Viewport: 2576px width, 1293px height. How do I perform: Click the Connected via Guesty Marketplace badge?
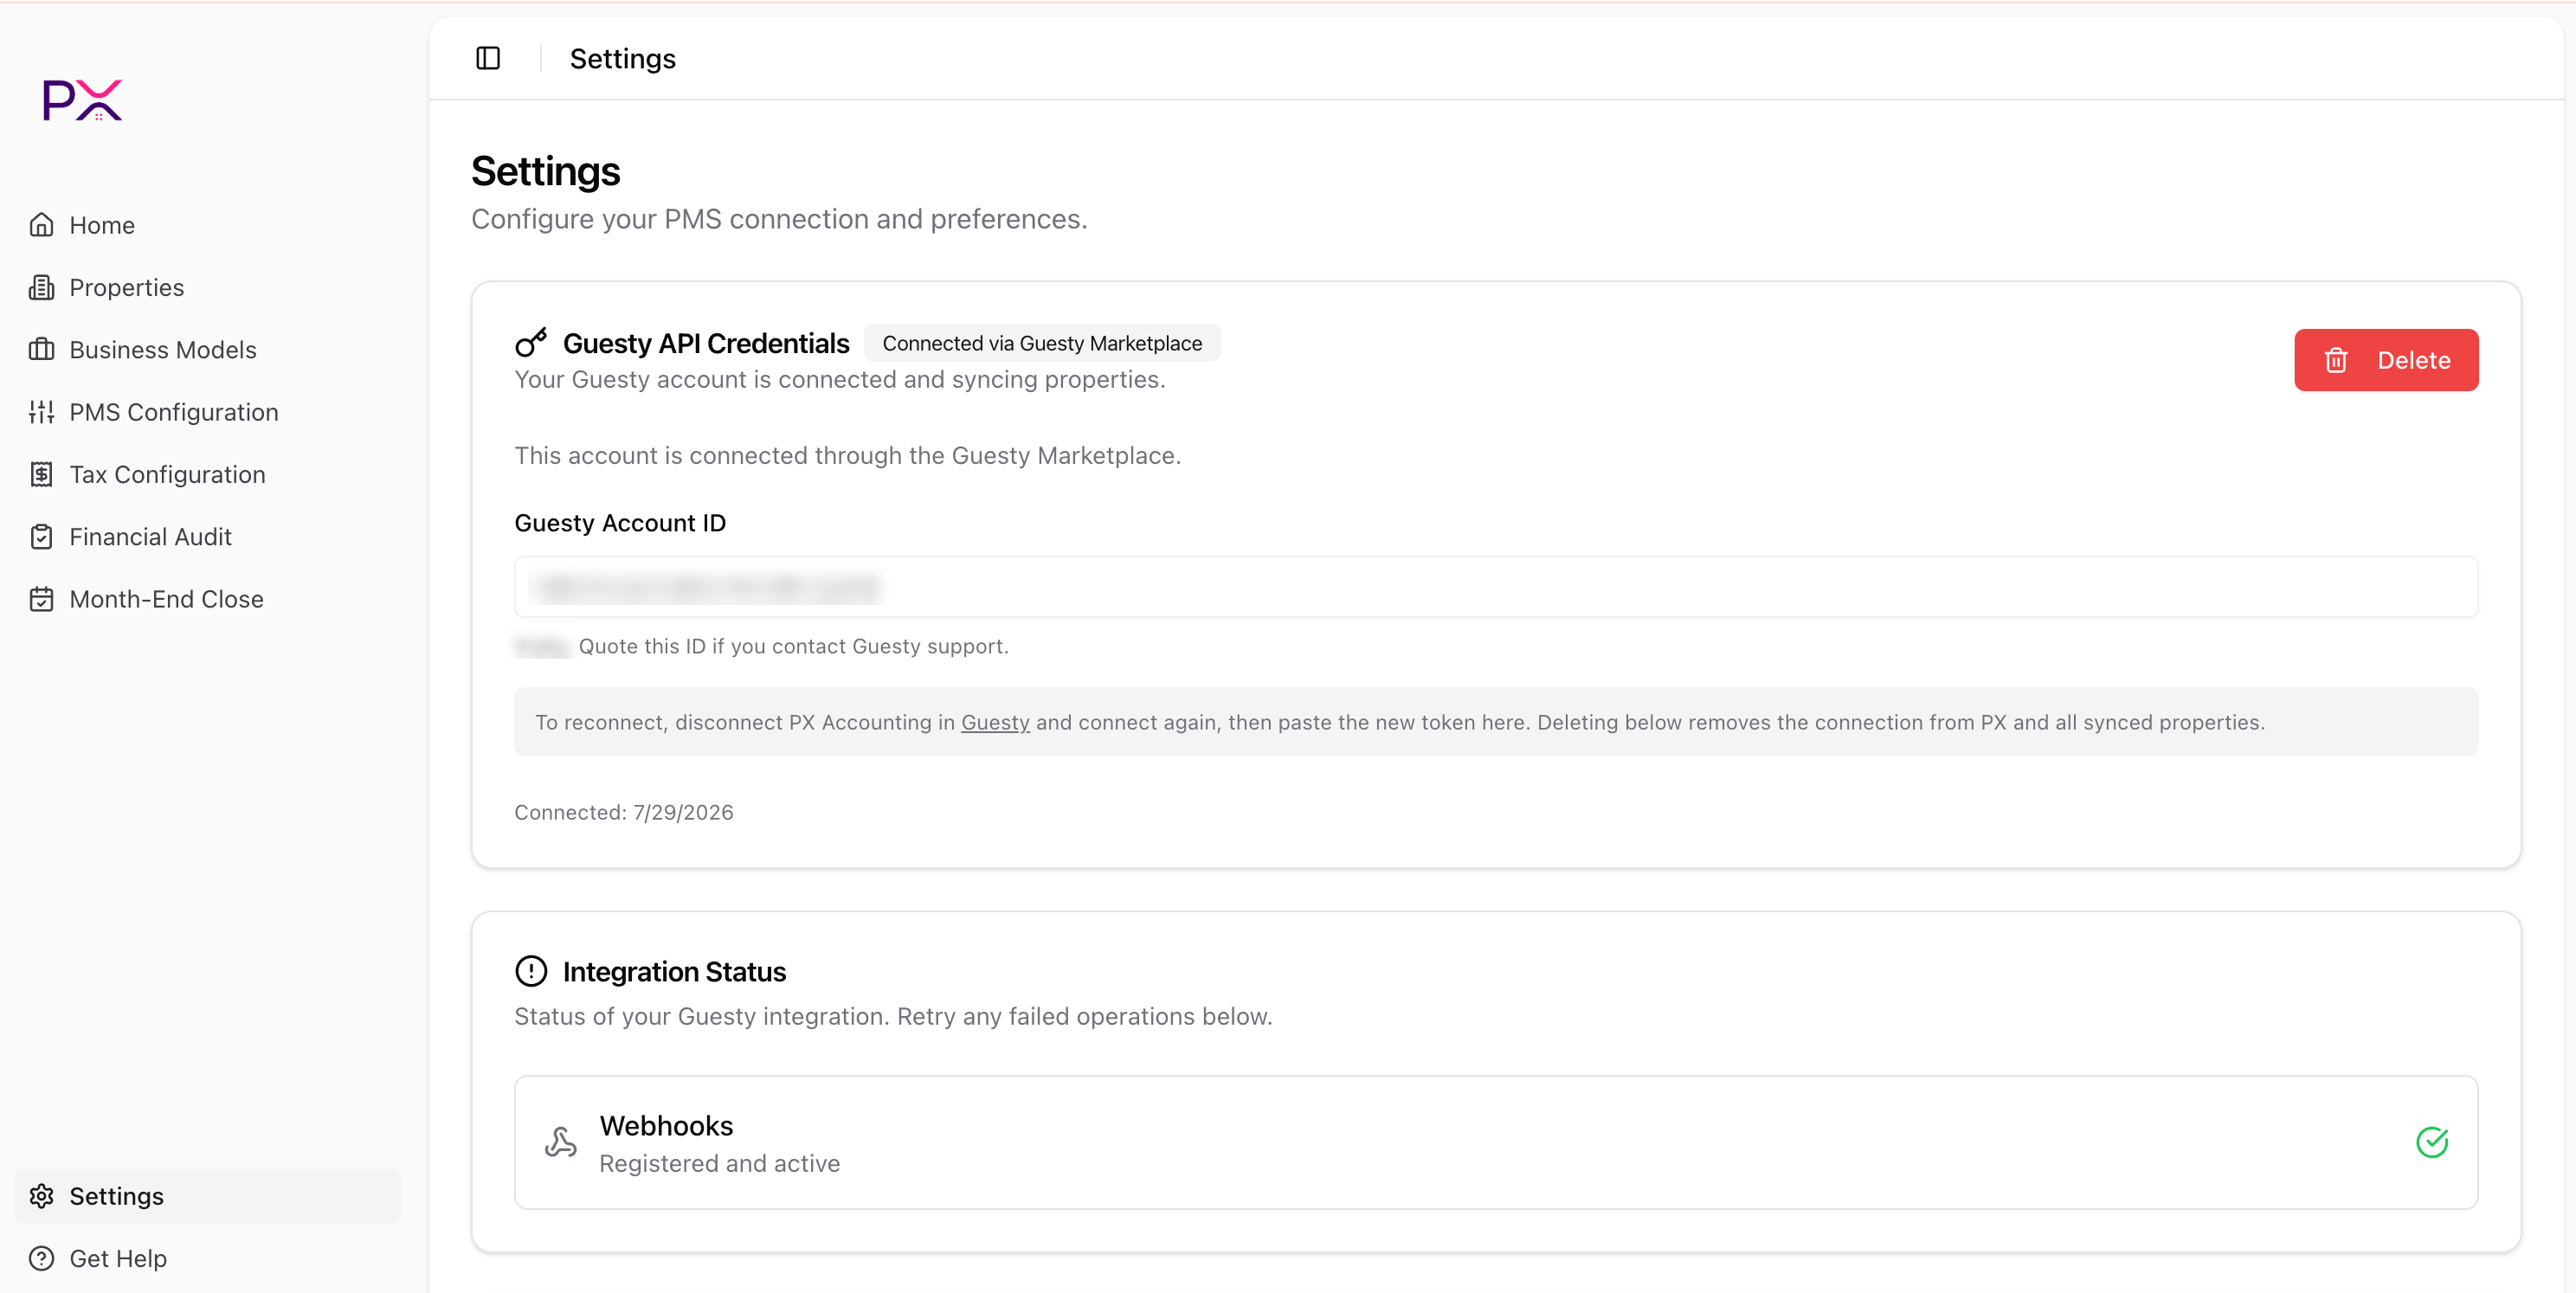click(x=1042, y=343)
